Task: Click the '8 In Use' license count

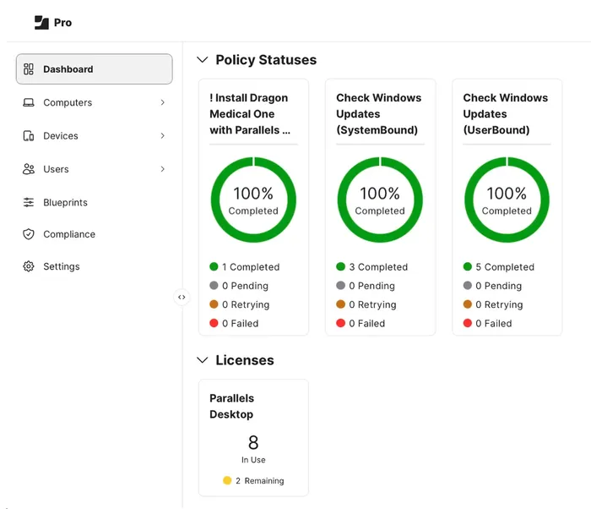Action: click(x=253, y=449)
